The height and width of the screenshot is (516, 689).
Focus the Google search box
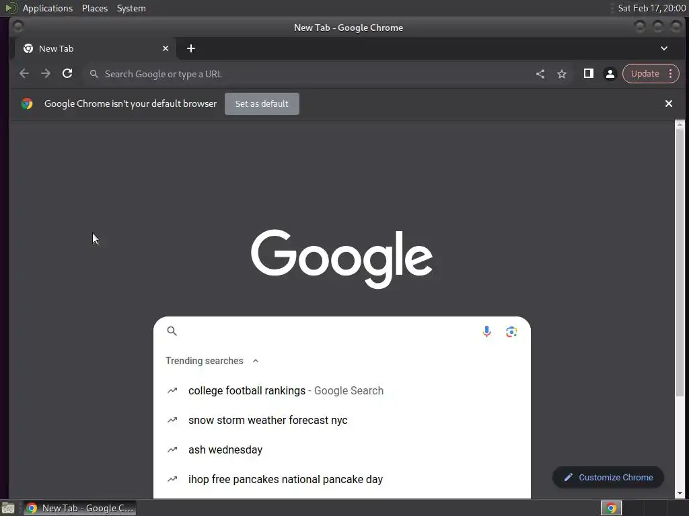342,331
